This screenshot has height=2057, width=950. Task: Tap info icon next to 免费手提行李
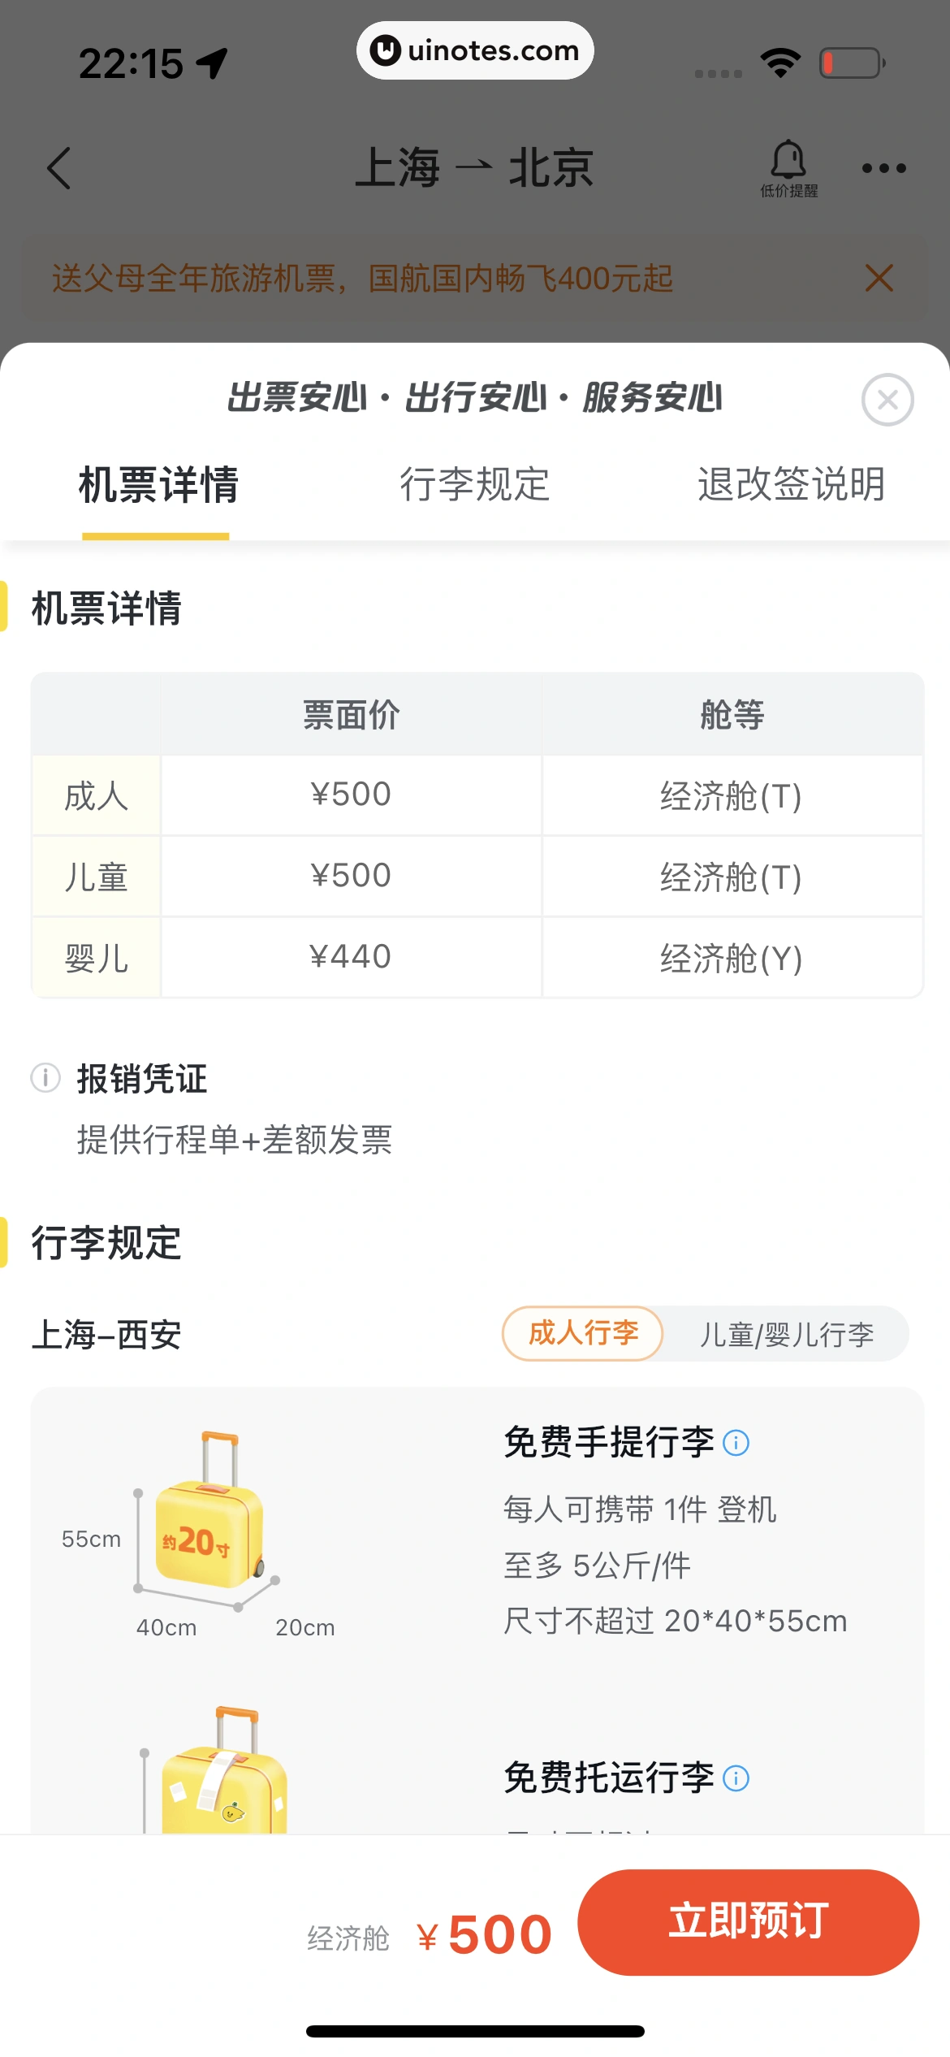point(736,1443)
